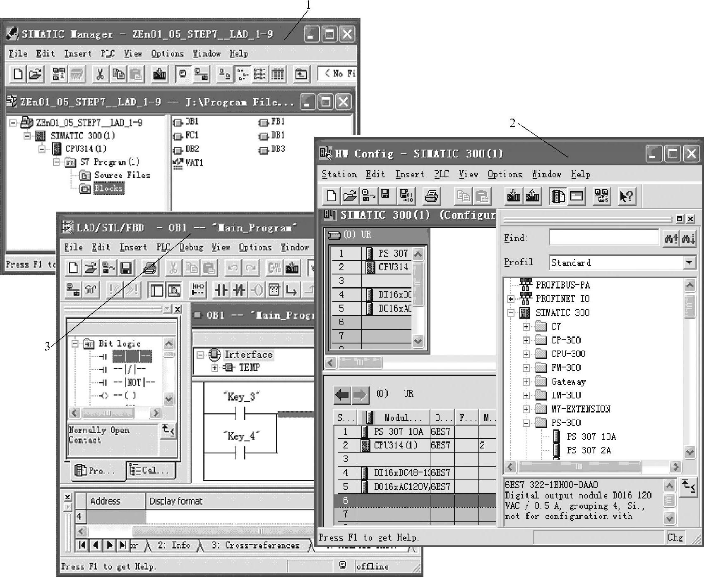Click the Save icon in LAD editor toolbar

click(126, 268)
